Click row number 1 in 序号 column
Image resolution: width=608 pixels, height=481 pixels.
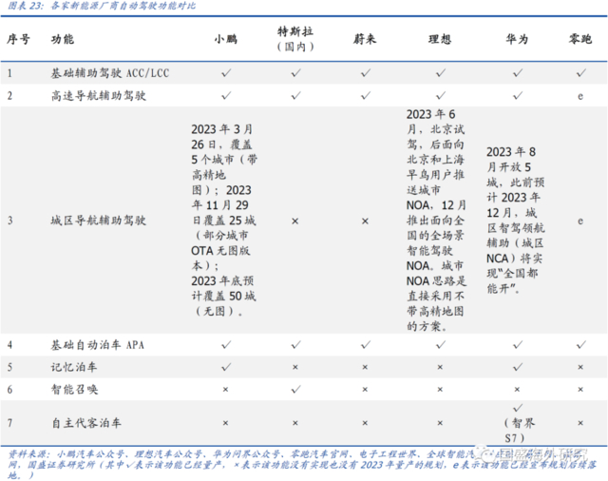pyautogui.click(x=9, y=73)
